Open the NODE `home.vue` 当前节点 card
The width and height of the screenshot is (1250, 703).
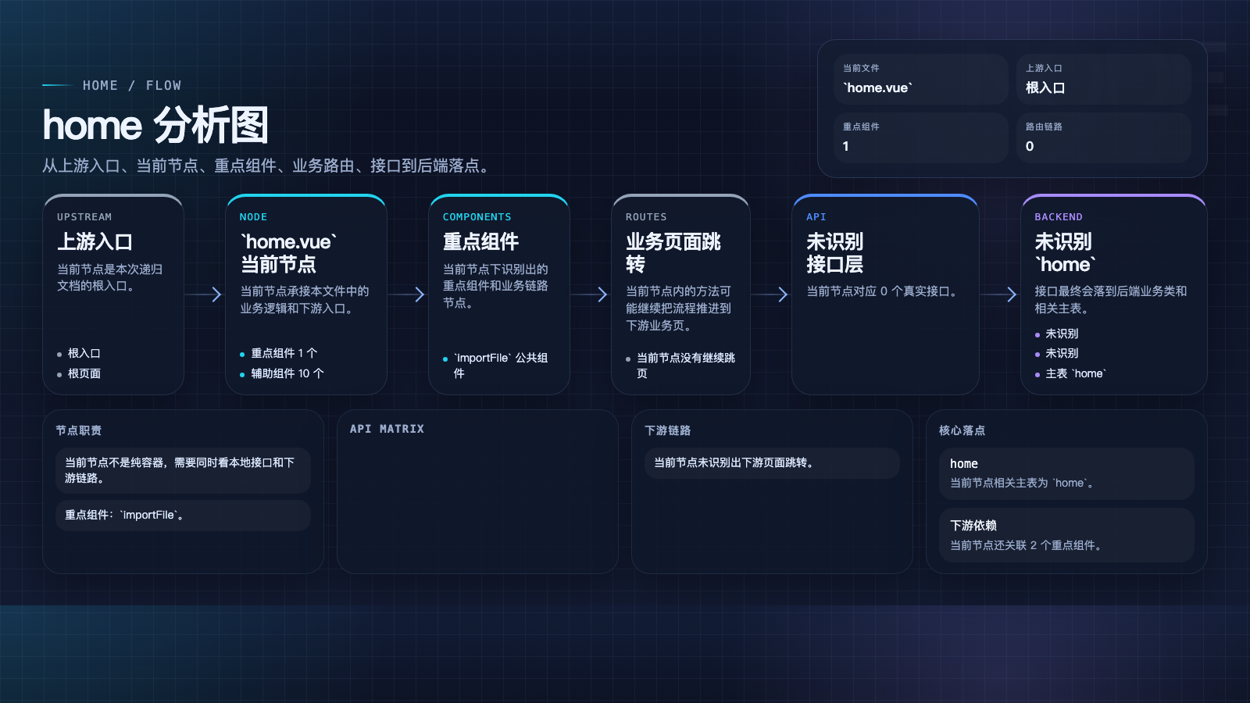[306, 294]
